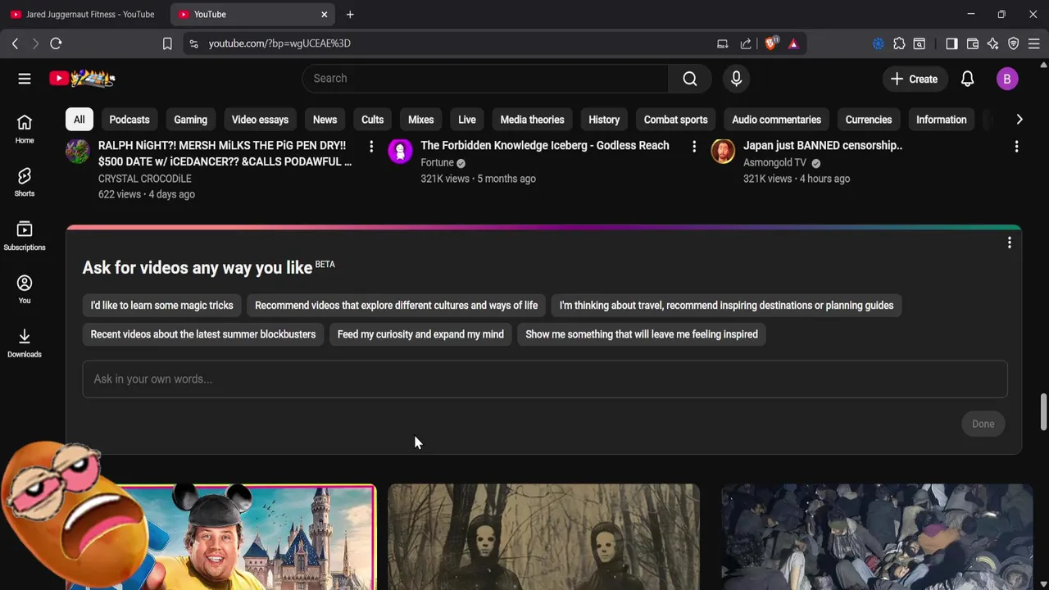
Task: Toggle the browser sidebar panel icon
Action: pyautogui.click(x=951, y=43)
